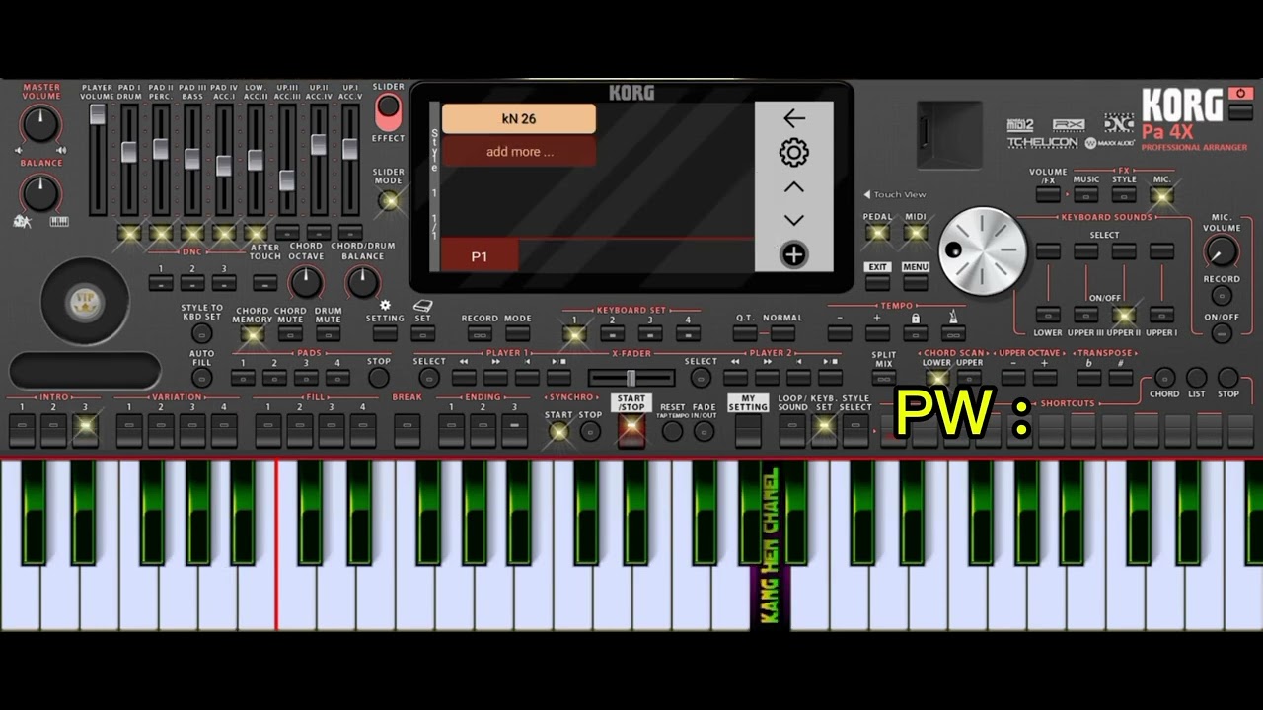Click Player 1 rewind button
1263x710 pixels.
pyautogui.click(x=464, y=378)
